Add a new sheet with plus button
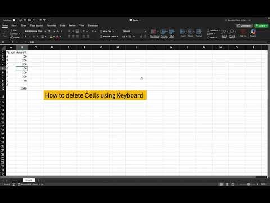270x203 pixels. tap(38, 180)
